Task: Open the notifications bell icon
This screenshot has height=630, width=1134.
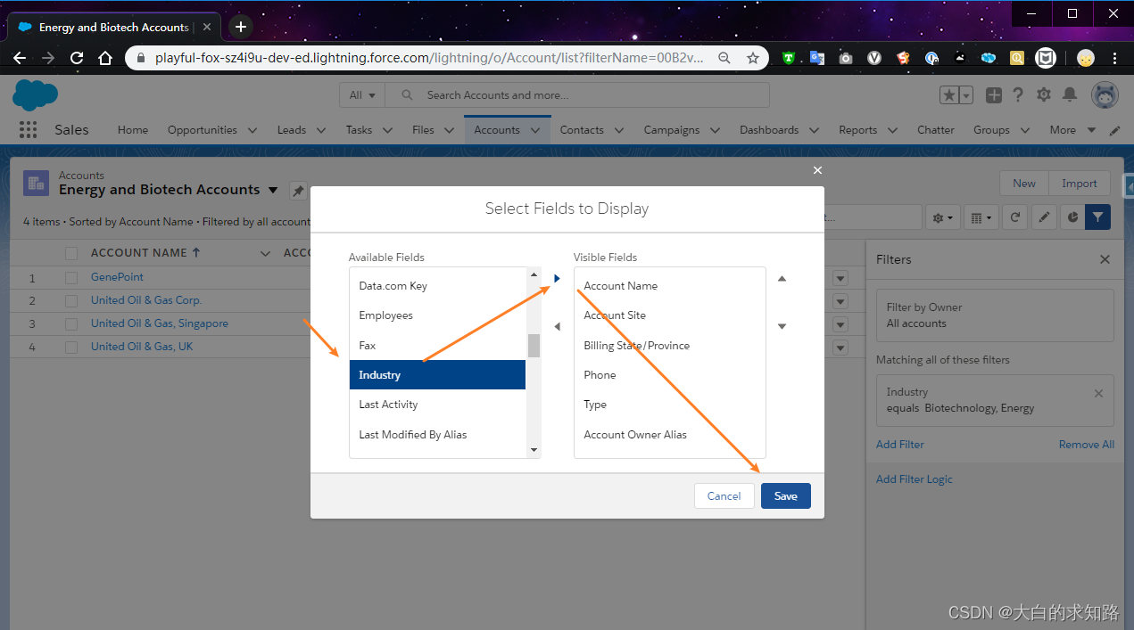Action: point(1069,94)
